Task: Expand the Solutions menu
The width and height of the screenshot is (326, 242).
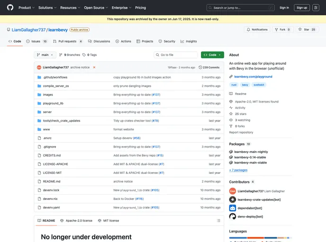Action: (47, 8)
